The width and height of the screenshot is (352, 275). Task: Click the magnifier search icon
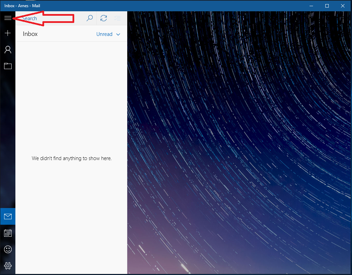[90, 18]
